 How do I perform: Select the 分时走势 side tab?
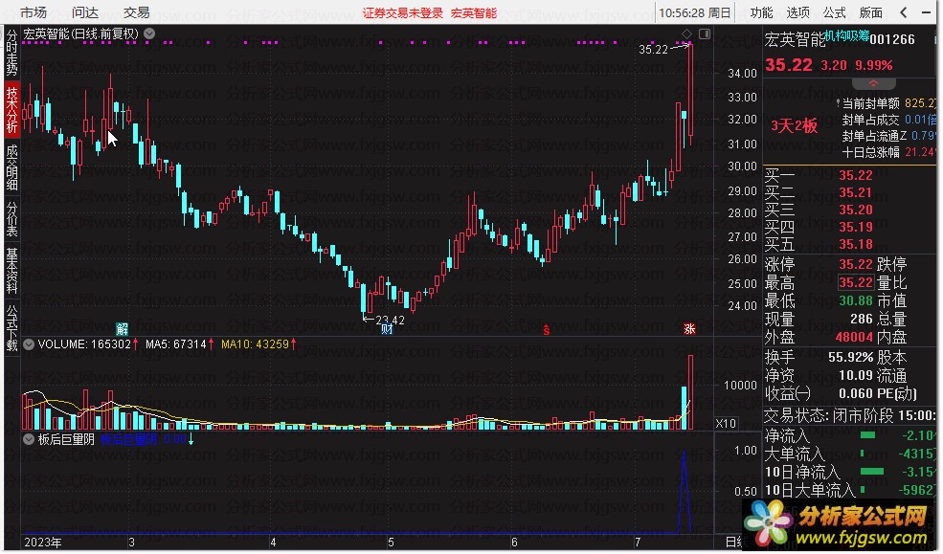tap(12, 53)
